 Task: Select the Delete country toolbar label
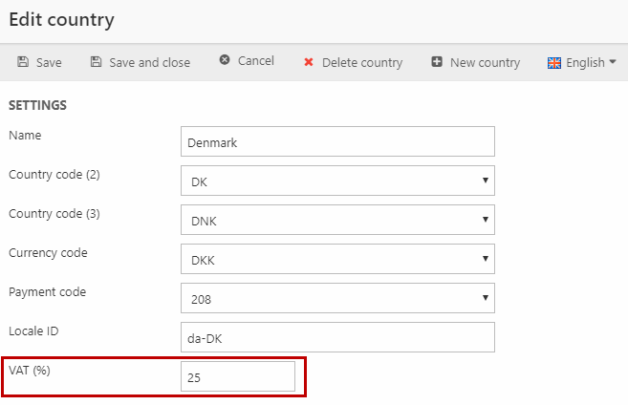tap(362, 62)
